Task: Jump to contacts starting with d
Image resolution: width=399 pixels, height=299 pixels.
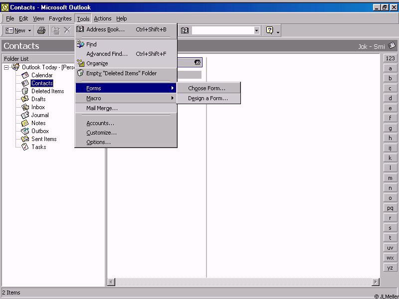Action: [x=390, y=98]
